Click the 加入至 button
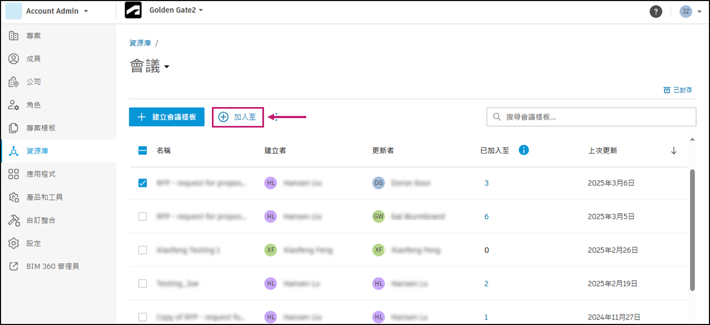Image resolution: width=710 pixels, height=325 pixels. point(238,117)
